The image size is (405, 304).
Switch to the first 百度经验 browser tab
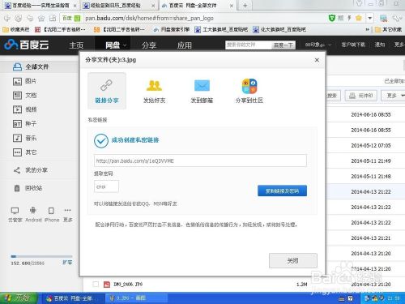[x=40, y=6]
